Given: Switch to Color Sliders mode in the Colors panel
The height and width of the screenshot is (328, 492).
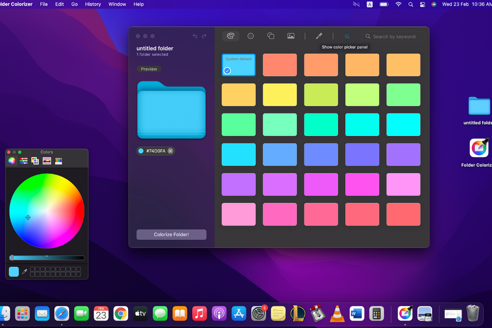Looking at the screenshot, I should point(23,161).
